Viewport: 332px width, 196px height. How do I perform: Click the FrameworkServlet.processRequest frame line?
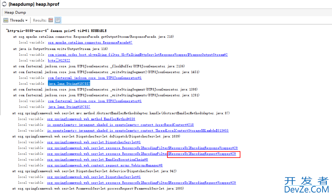[98, 189]
